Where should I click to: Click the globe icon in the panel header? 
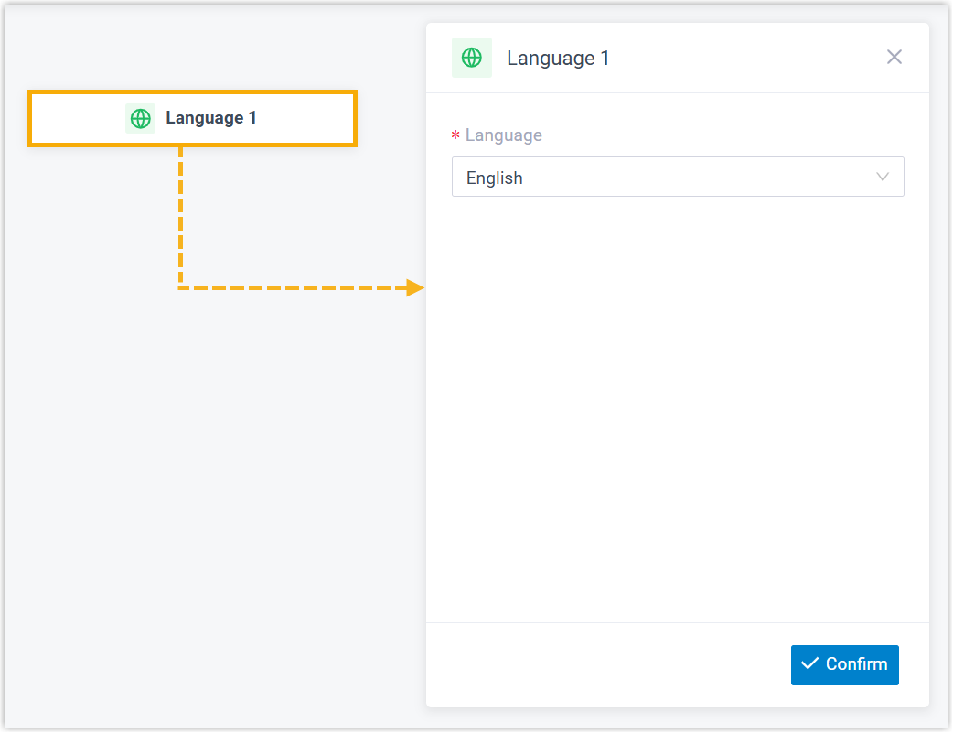point(471,58)
